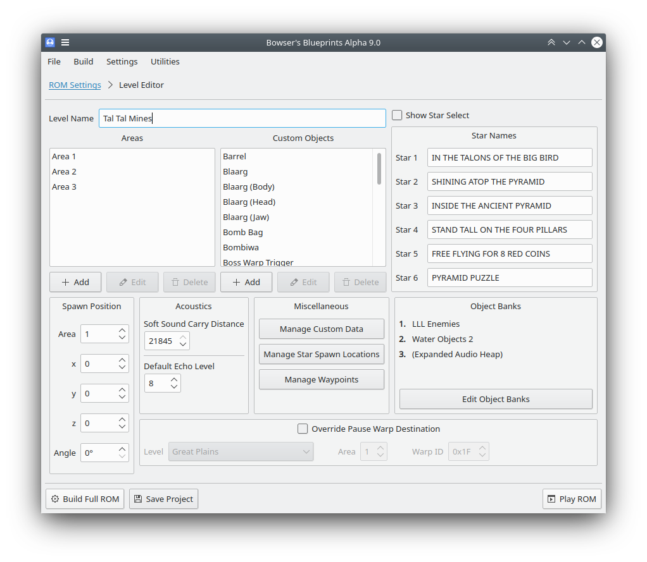Open Manage Star Spawn Locations
Viewport: 647px width, 562px height.
coord(322,355)
